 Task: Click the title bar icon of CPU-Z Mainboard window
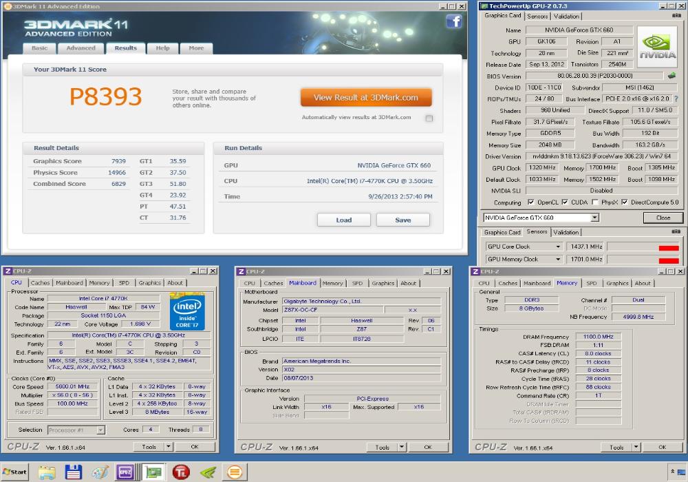click(241, 271)
